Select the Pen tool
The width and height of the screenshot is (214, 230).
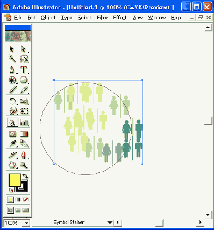(x=12, y=70)
